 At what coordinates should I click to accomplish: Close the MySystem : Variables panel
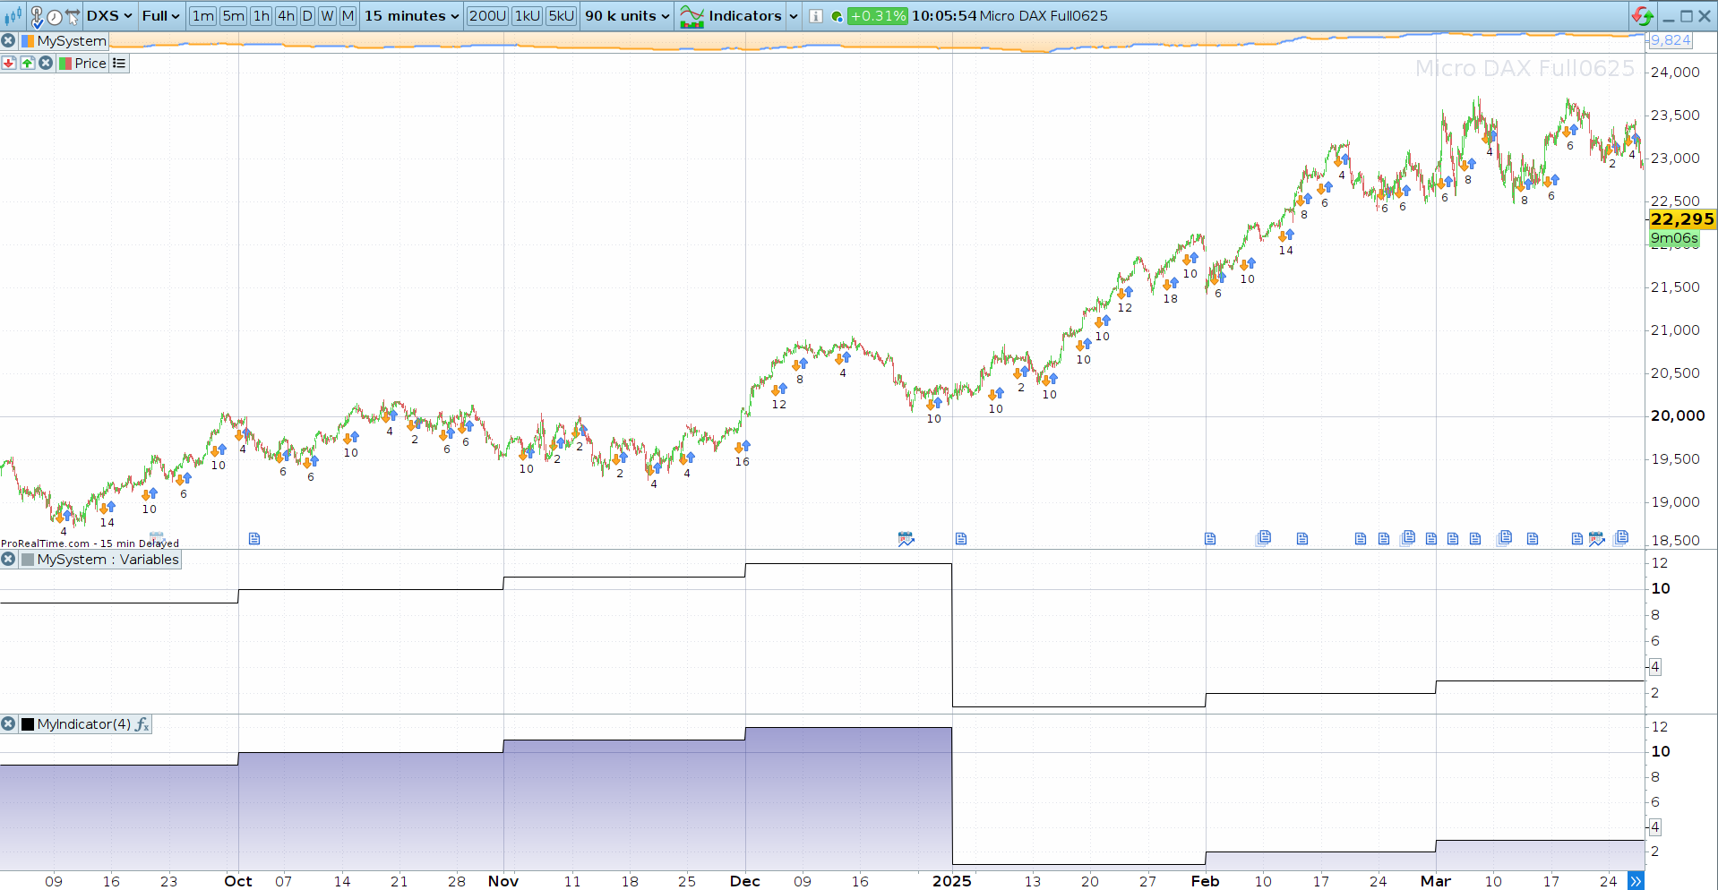pos(8,559)
